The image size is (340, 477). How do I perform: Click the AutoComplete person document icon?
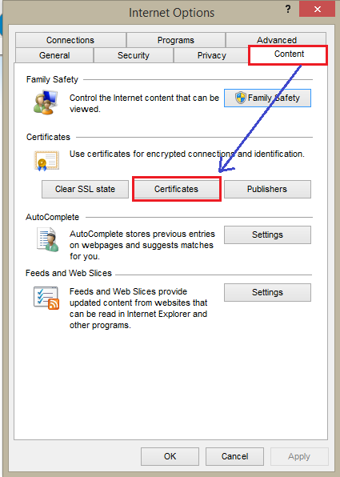point(48,240)
